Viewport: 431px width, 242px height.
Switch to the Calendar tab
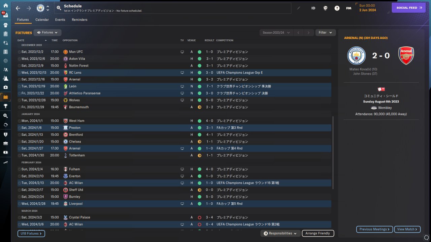pos(42,20)
